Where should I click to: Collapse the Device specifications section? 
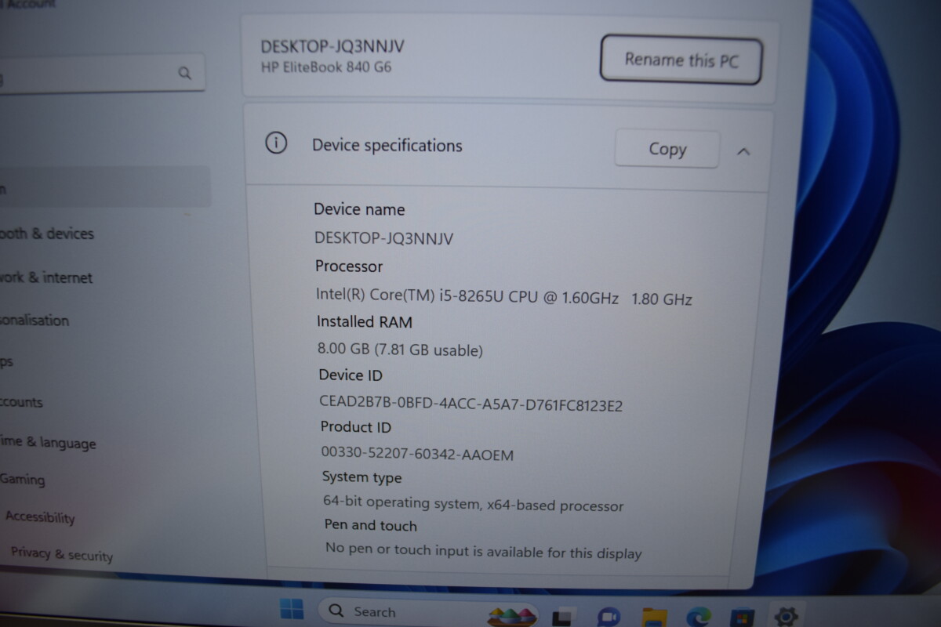pos(743,151)
